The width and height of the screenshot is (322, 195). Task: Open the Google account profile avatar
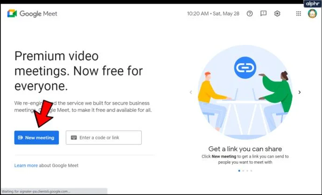tap(312, 14)
